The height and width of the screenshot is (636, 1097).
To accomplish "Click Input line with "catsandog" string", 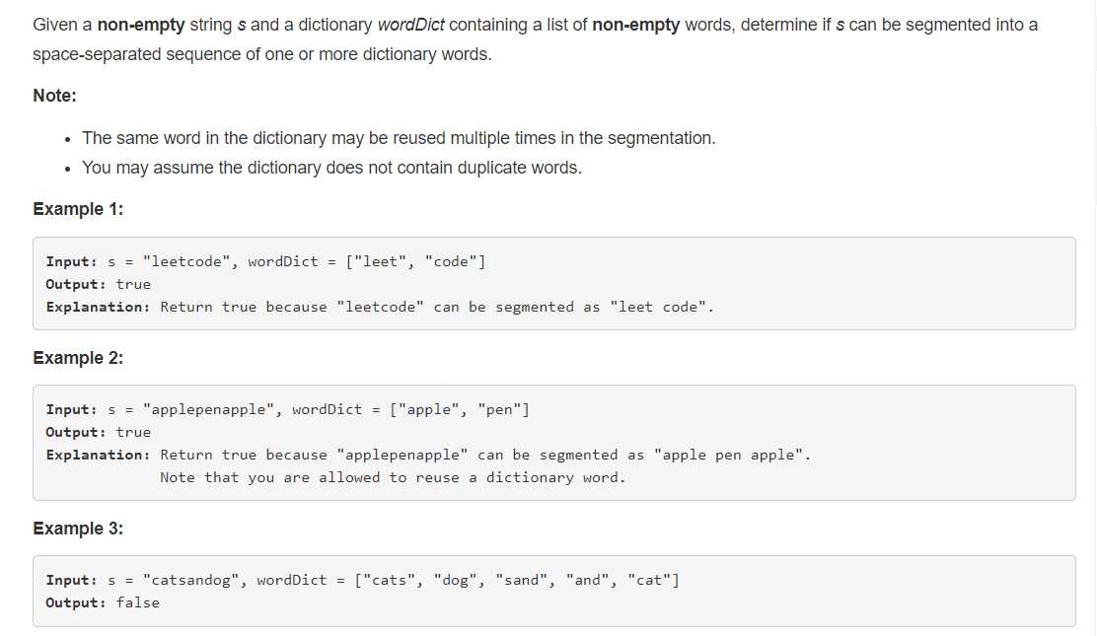I will (x=362, y=580).
